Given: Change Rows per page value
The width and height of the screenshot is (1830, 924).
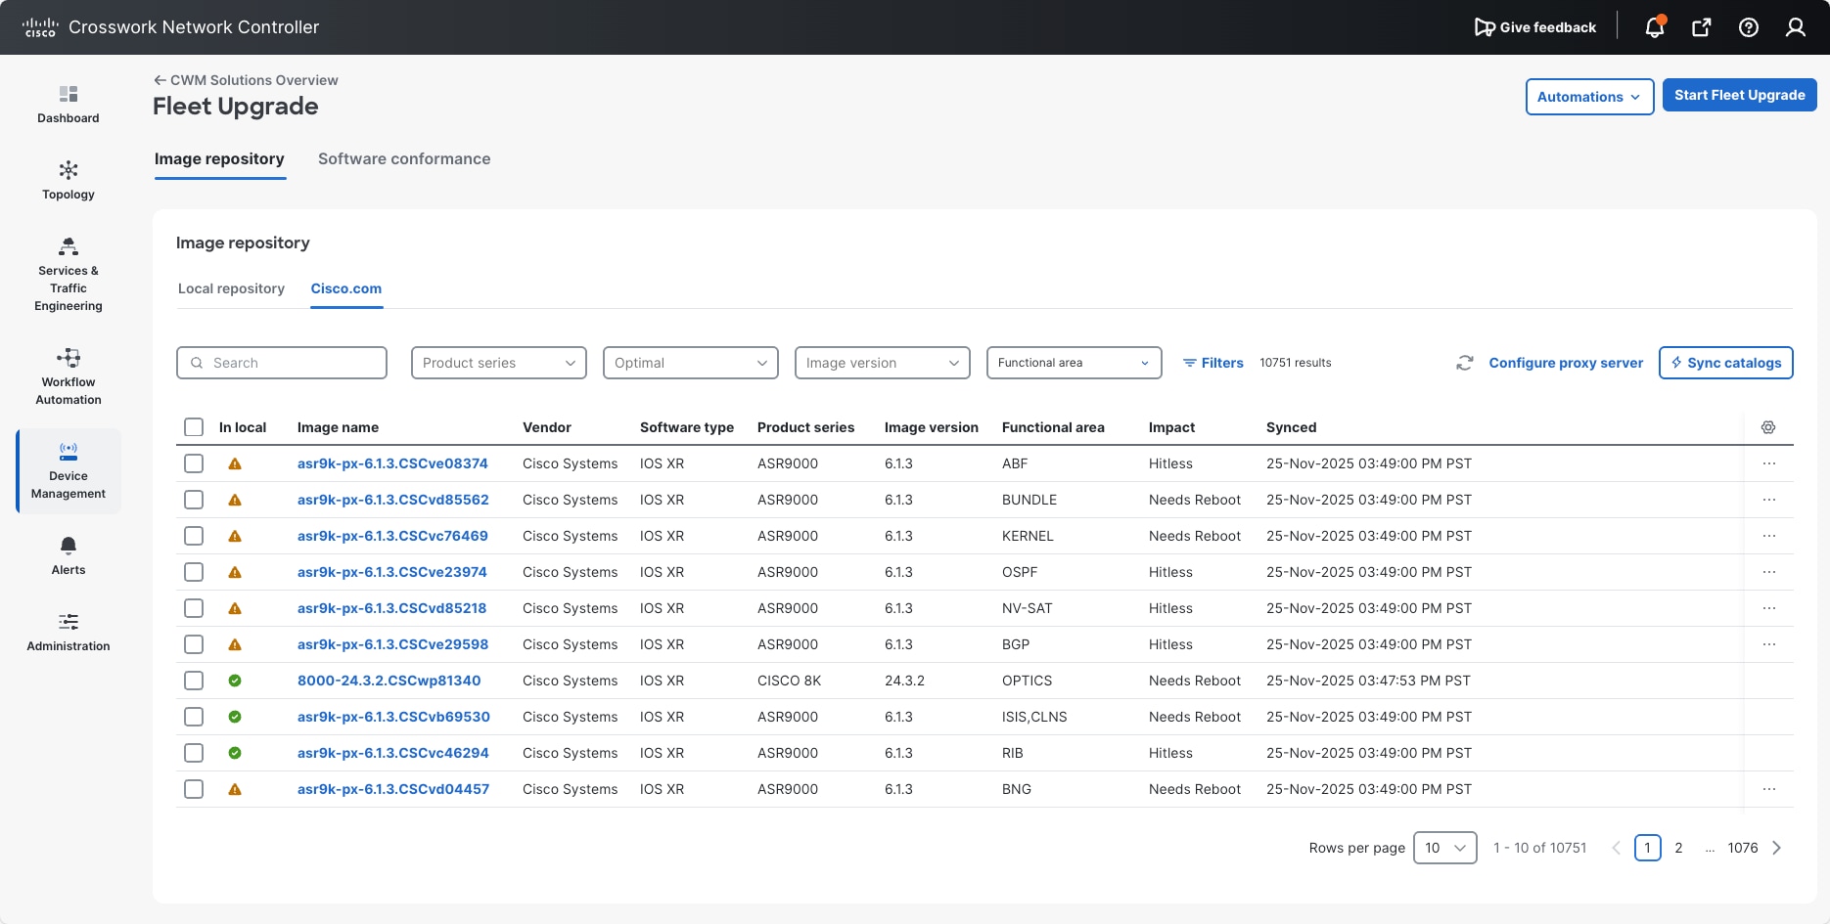Looking at the screenshot, I should [1444, 848].
